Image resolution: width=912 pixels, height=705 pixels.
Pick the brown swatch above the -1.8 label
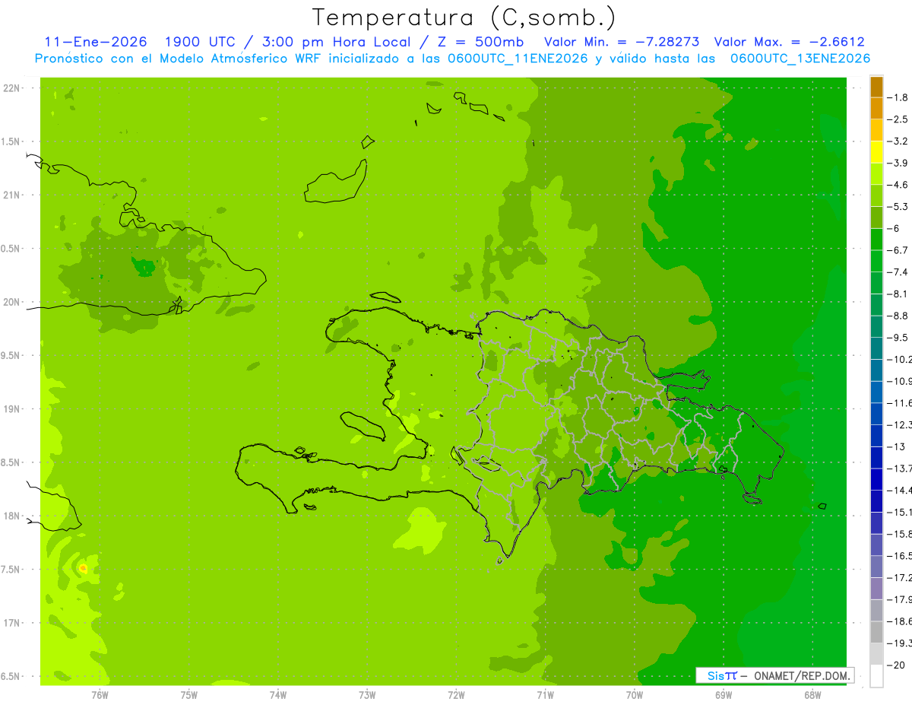(x=876, y=87)
